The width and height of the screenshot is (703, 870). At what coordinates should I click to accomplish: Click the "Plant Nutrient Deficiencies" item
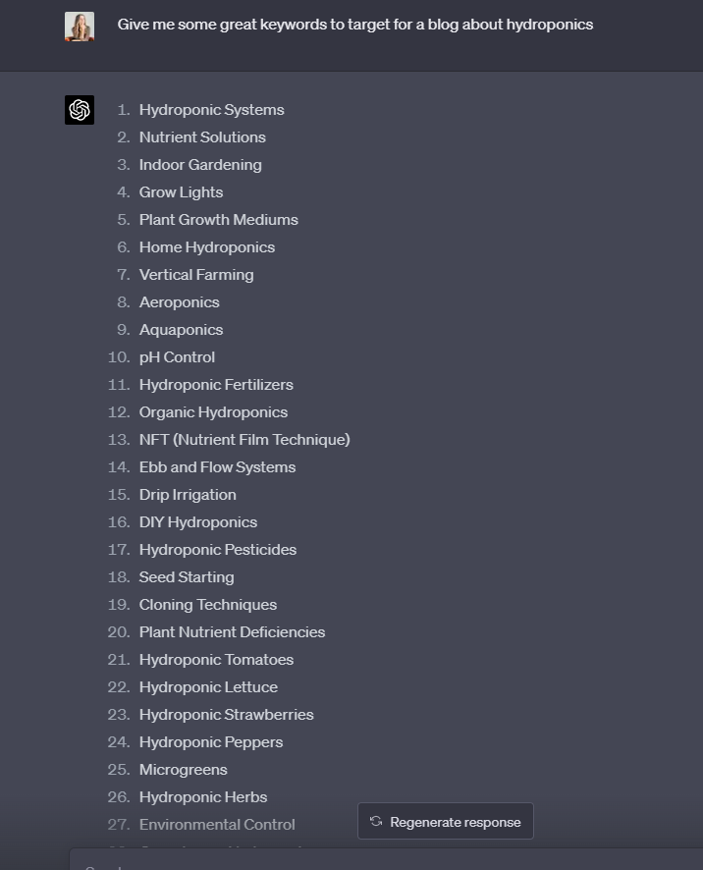(x=232, y=632)
